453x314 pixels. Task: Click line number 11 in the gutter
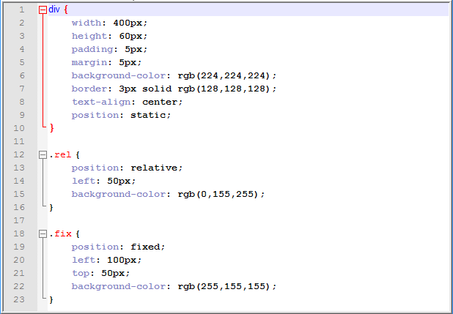(x=19, y=141)
